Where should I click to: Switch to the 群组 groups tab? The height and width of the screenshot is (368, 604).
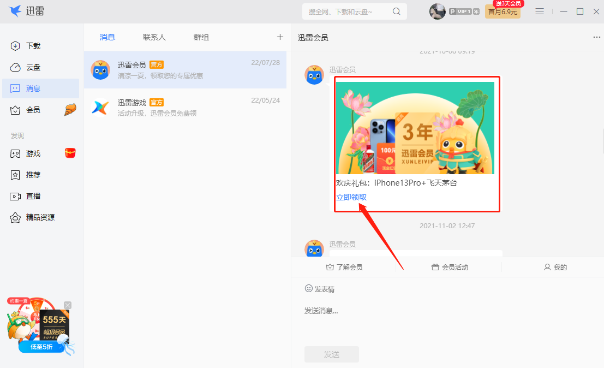coord(201,37)
